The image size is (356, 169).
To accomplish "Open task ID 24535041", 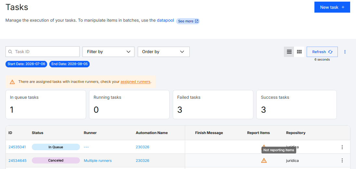I will (17, 147).
